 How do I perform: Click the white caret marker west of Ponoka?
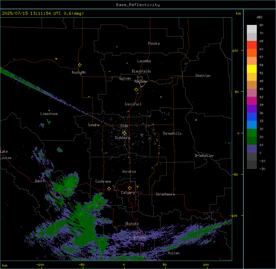pyautogui.click(x=117, y=47)
